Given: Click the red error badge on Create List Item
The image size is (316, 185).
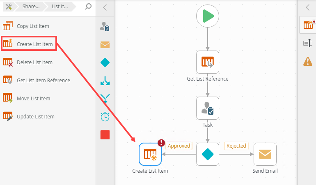Looking at the screenshot, I should 161,143.
